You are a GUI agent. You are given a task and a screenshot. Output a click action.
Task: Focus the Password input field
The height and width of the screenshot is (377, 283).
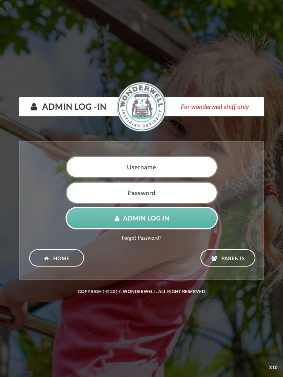pyautogui.click(x=141, y=193)
